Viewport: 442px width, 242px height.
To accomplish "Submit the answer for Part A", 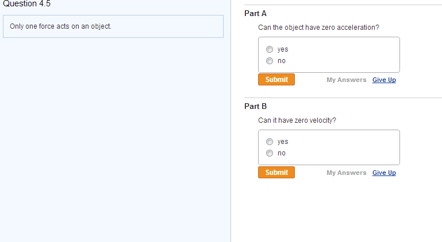I will pos(276,80).
